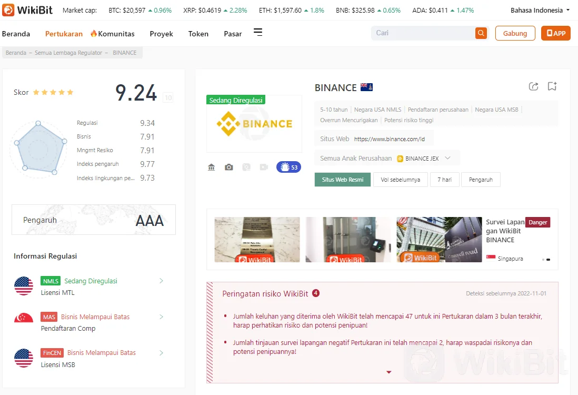Click the Gabung button
Image resolution: width=578 pixels, height=395 pixels.
tap(515, 33)
